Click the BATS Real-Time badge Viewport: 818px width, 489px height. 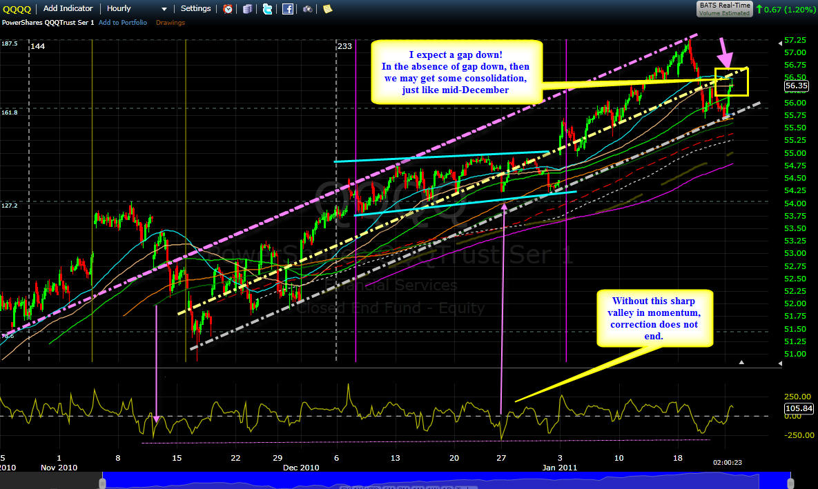(725, 9)
